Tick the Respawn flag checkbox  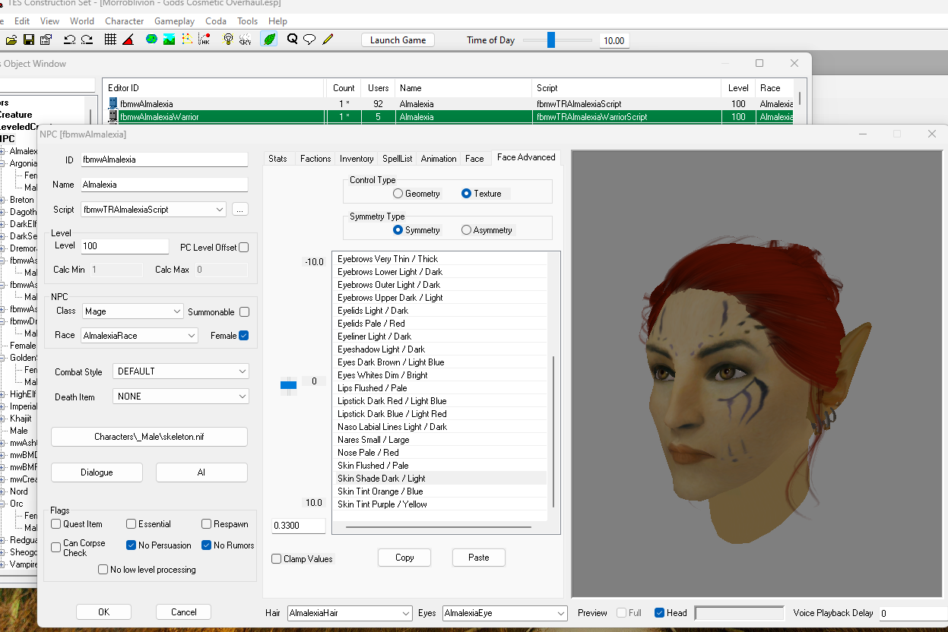207,524
